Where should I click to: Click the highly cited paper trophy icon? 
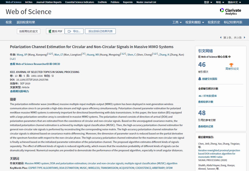231,65
